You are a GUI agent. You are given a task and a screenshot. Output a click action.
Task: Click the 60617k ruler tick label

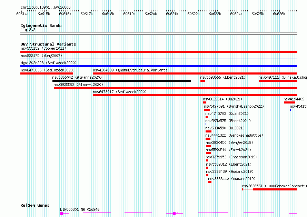coord(87,14)
